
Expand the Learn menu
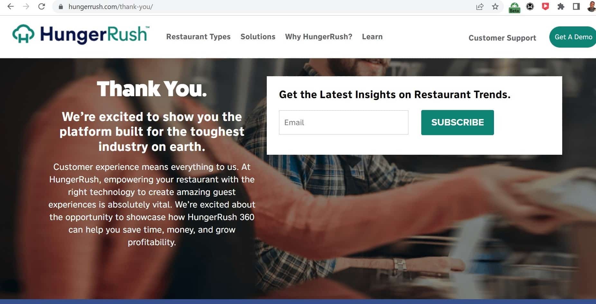[372, 37]
